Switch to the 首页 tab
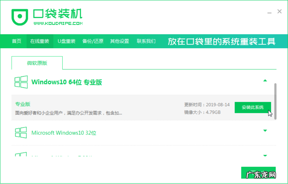The height and width of the screenshot is (184, 288). tap(16, 41)
